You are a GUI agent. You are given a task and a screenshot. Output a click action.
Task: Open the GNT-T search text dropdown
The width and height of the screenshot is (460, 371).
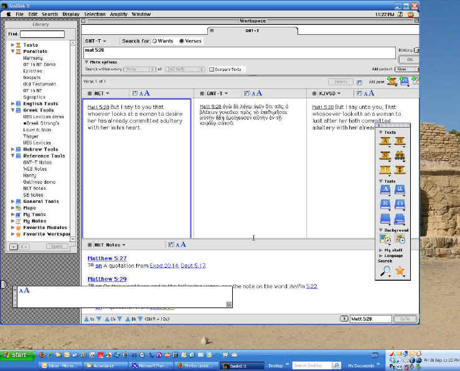coord(96,41)
